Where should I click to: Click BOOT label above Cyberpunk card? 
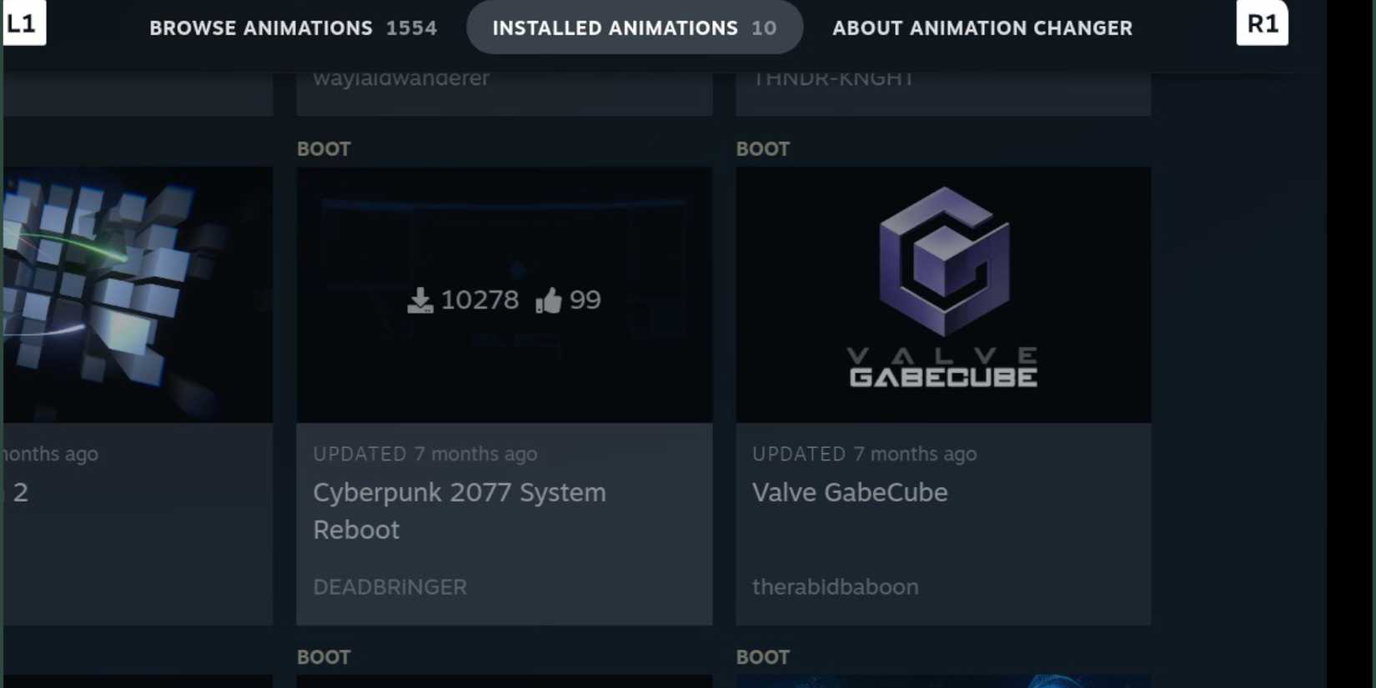pos(324,149)
